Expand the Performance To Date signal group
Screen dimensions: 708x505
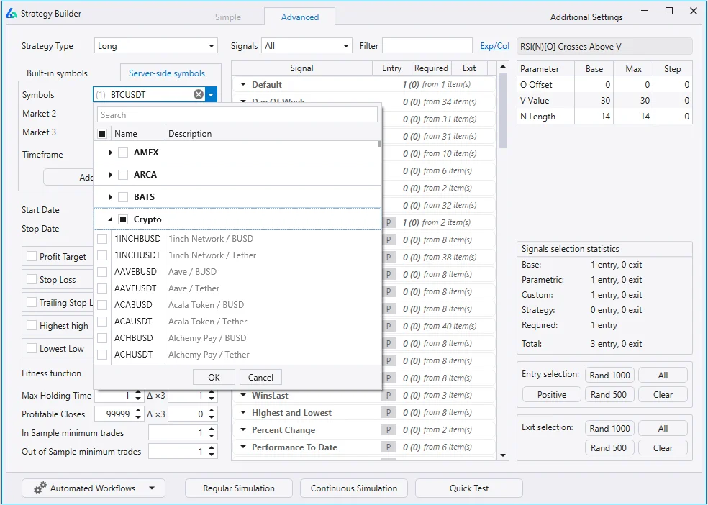pos(243,447)
